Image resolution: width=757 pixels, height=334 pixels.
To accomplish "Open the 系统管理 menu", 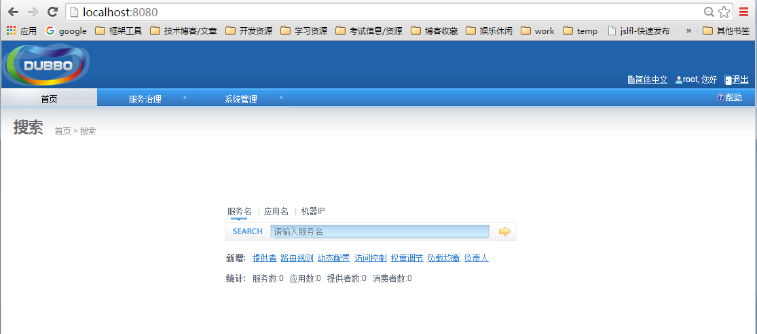I will pos(241,99).
